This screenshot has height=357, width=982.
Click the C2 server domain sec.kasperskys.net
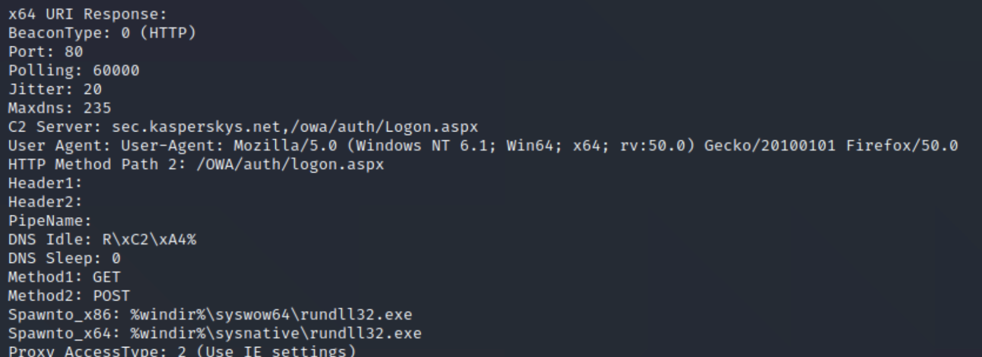point(196,127)
